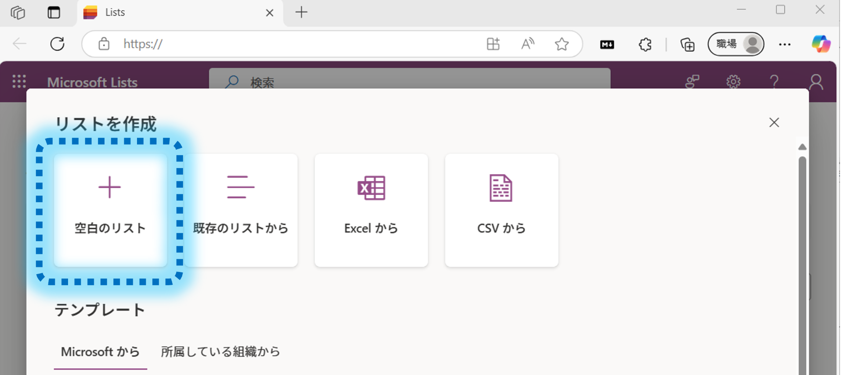Select the Lists browser tab
The width and height of the screenshot is (843, 375).
pyautogui.click(x=180, y=13)
